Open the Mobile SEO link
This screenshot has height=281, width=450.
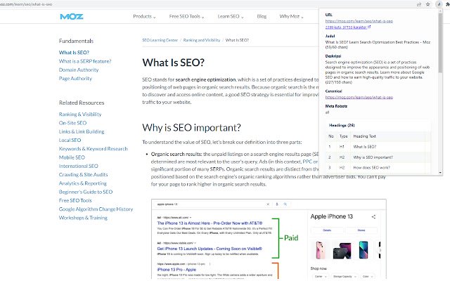(x=72, y=157)
